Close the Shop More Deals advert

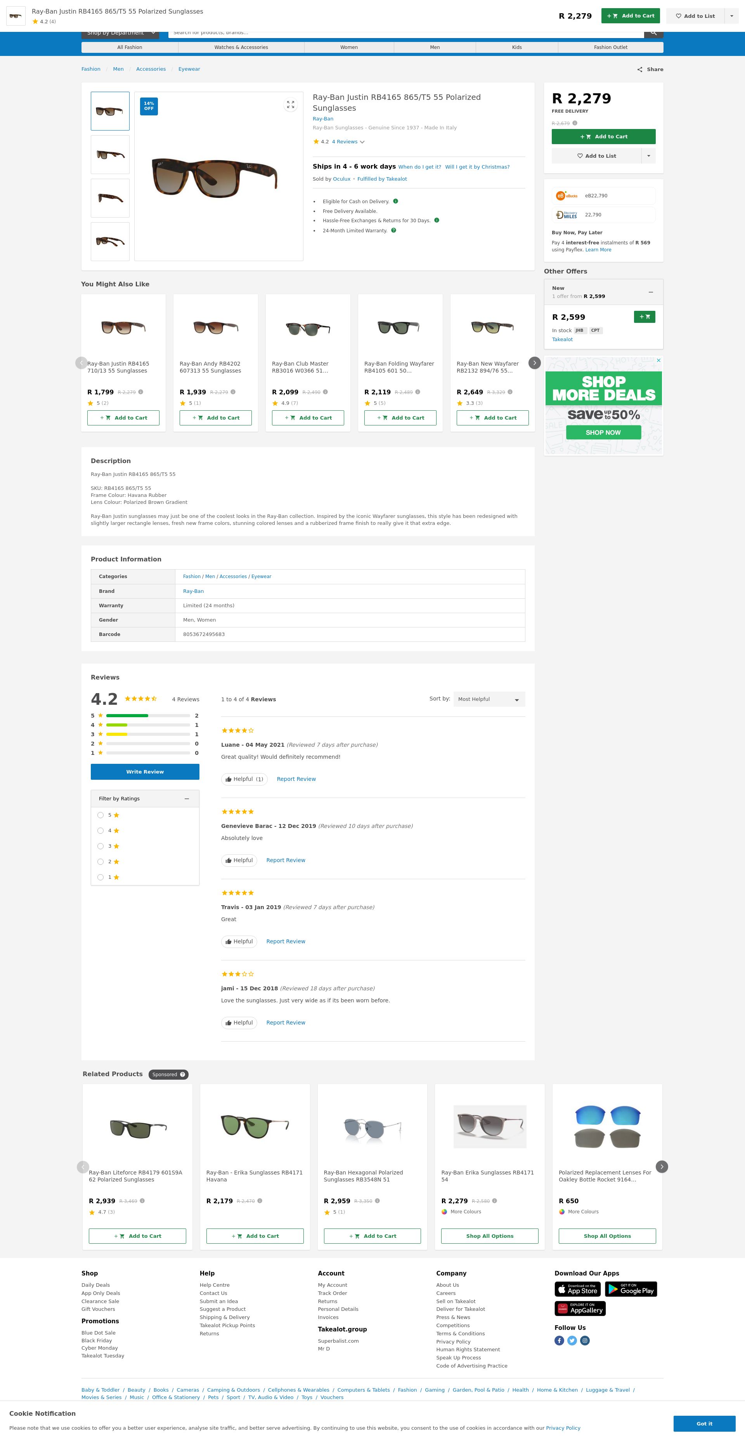click(x=658, y=360)
